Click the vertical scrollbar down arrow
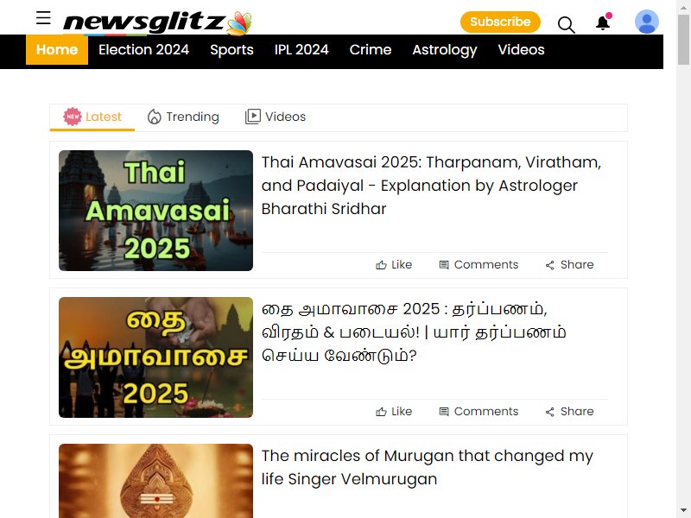Viewport: 691px width, 518px height. click(x=684, y=511)
